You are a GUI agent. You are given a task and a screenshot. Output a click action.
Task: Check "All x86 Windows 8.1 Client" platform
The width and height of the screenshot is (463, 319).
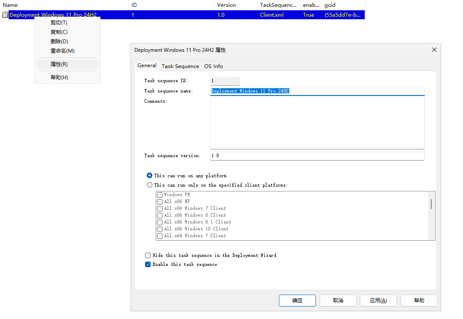pyautogui.click(x=160, y=222)
